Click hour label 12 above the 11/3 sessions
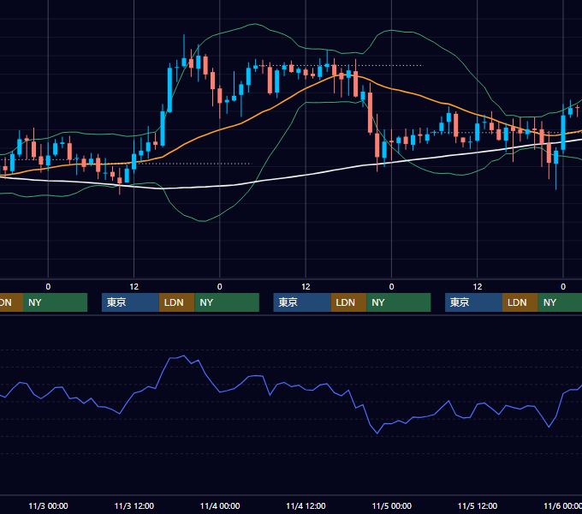This screenshot has width=582, height=514. coord(134,287)
